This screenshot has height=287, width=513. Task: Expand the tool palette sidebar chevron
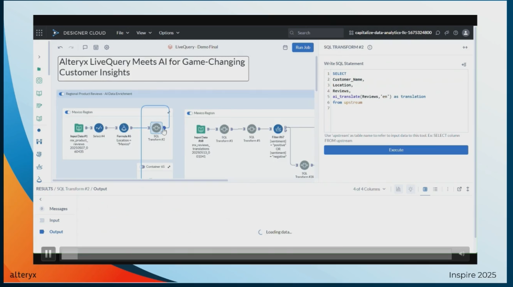(39, 57)
